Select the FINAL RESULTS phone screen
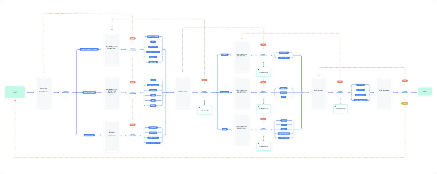Image resolution: width=437 pixels, height=174 pixels. [384, 93]
